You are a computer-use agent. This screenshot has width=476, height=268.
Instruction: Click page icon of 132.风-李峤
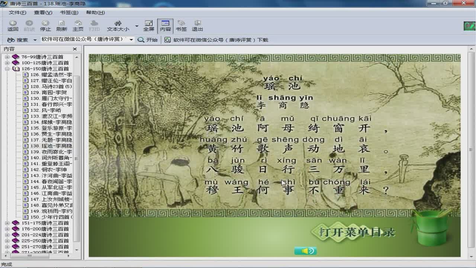coord(26,110)
